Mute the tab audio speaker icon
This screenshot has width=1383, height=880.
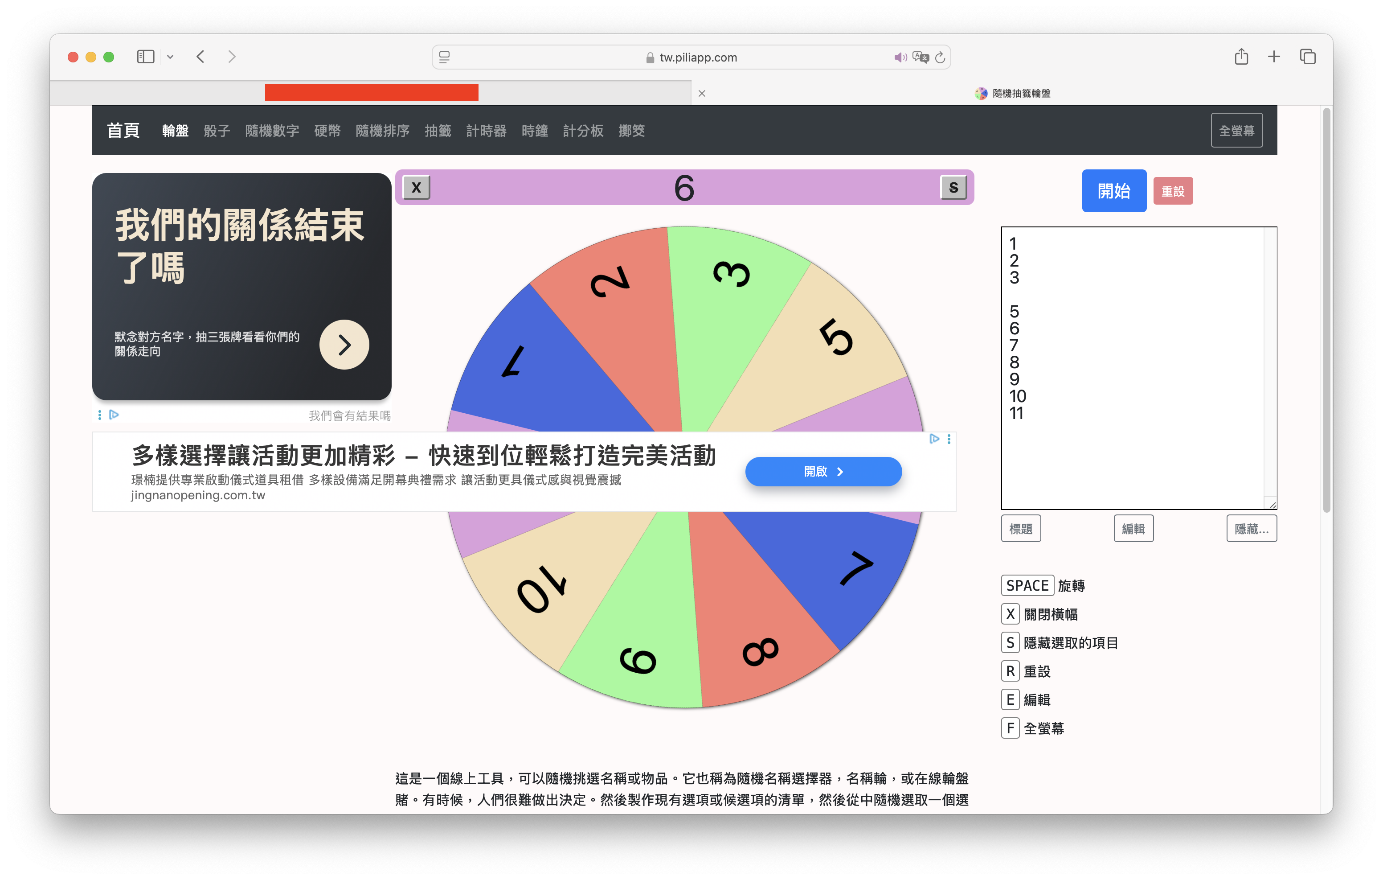pyautogui.click(x=900, y=58)
